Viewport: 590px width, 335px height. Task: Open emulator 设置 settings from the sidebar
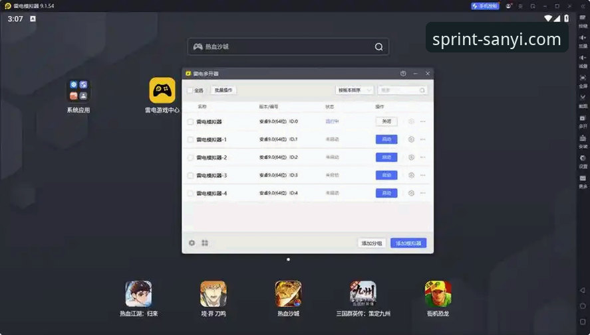583,161
